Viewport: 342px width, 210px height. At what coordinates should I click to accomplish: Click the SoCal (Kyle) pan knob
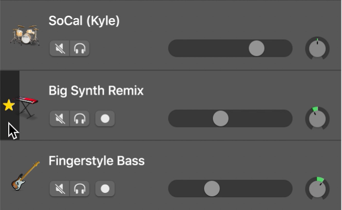[x=317, y=49]
